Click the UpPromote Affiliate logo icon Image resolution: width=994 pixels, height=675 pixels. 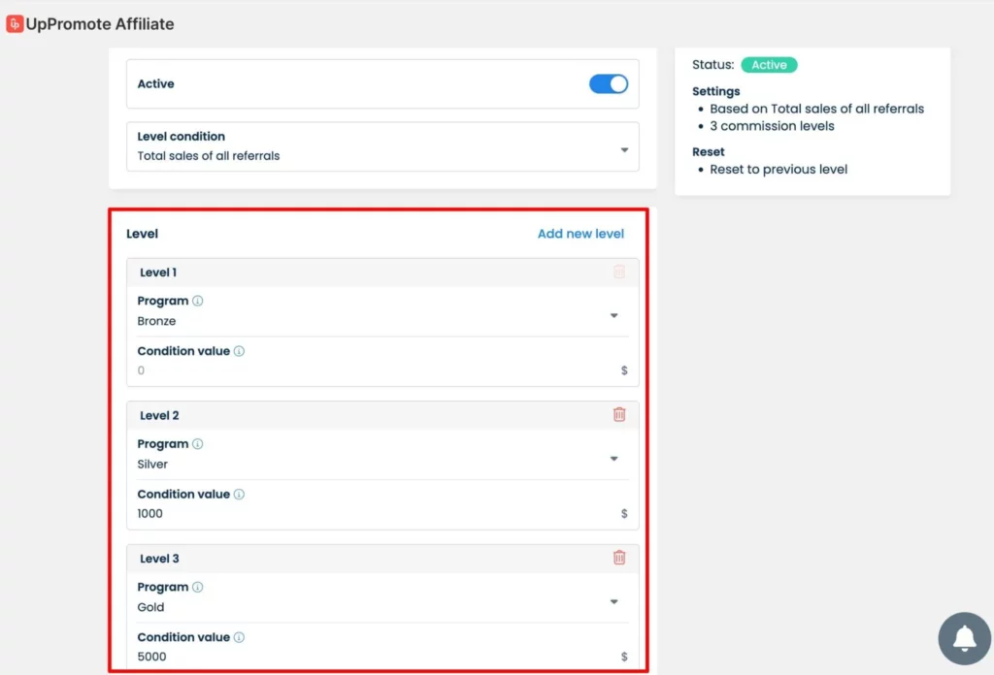(15, 24)
